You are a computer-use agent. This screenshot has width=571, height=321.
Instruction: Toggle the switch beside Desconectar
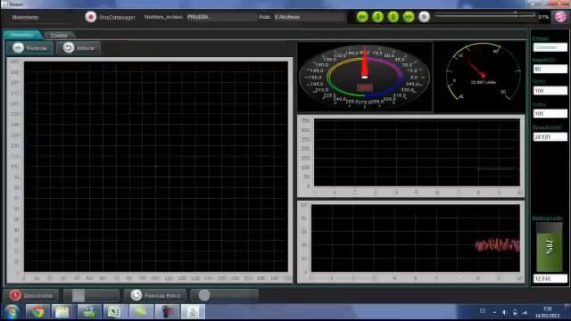point(91,295)
